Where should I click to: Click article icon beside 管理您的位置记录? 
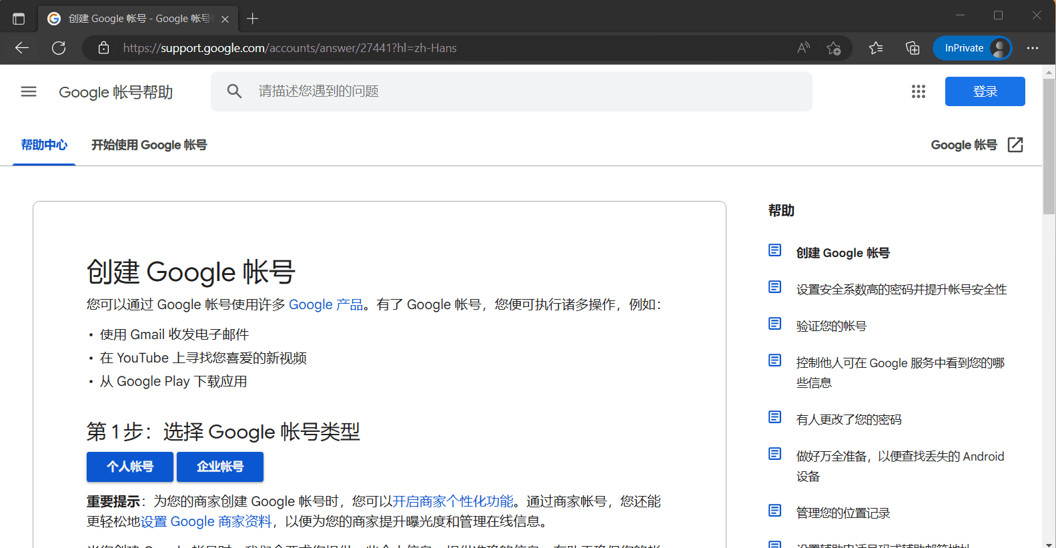(x=774, y=511)
